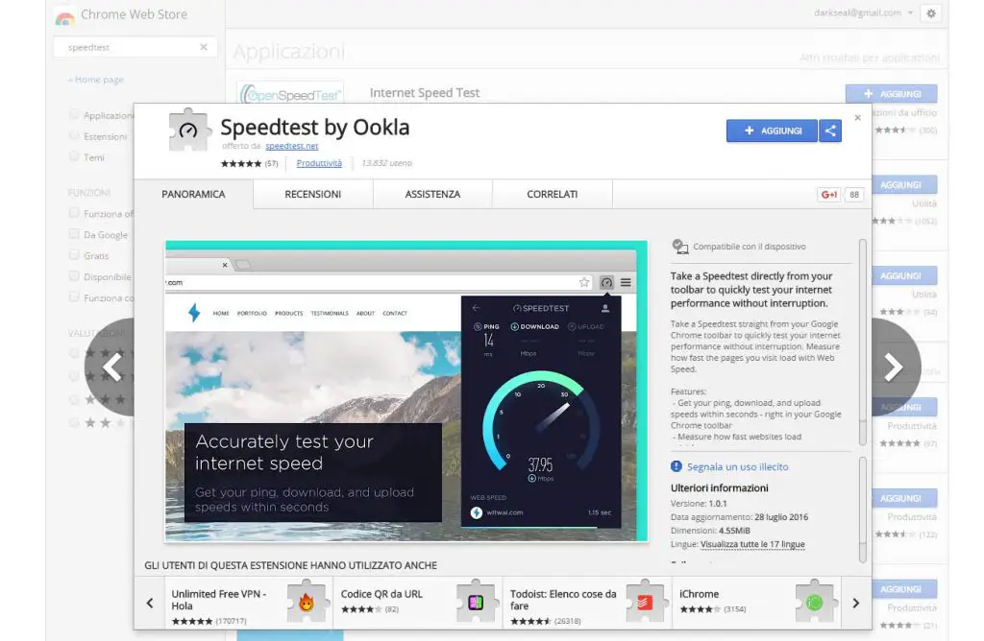This screenshot has height=641, width=984.
Task: Switch to the Recensioni tab
Action: (313, 194)
